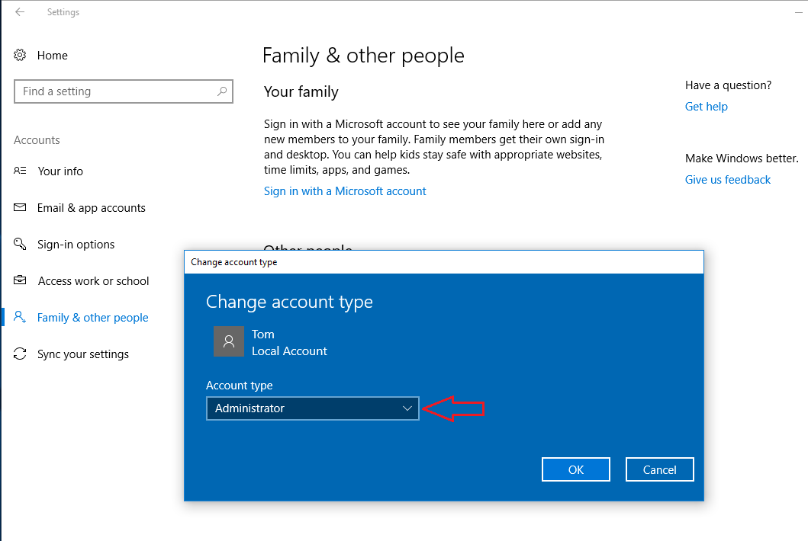
Task: Click the Account type label
Action: [x=239, y=386]
